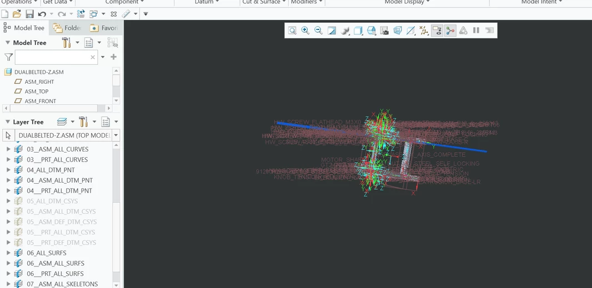Redo the last undone action

(62, 14)
